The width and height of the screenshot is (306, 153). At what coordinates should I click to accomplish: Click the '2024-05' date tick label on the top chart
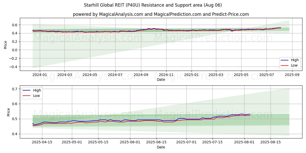click(90, 75)
